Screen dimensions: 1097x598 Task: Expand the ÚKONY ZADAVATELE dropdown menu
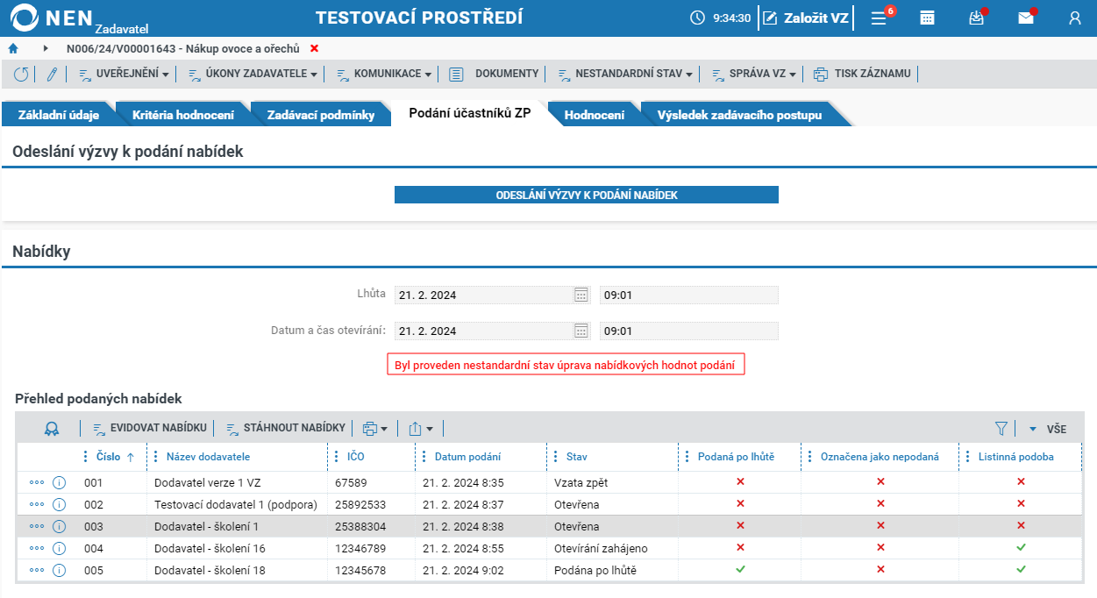coord(253,75)
